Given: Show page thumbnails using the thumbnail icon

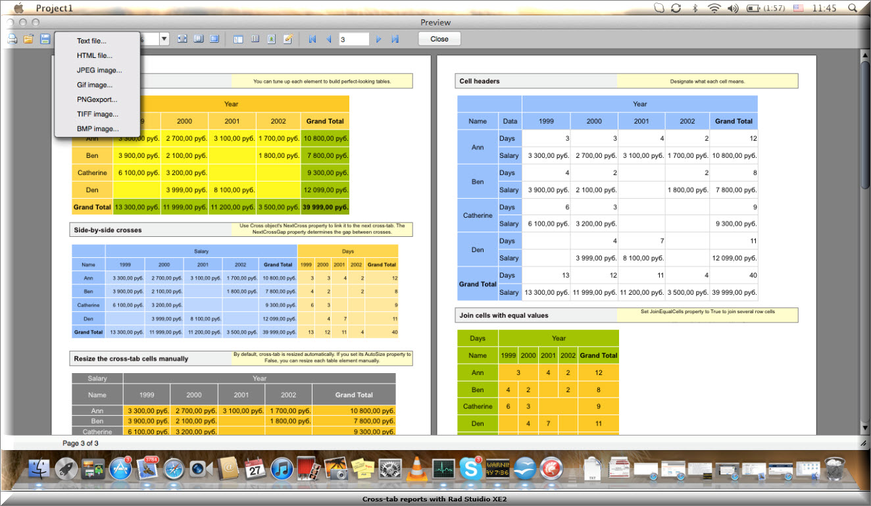Looking at the screenshot, I should tap(255, 38).
